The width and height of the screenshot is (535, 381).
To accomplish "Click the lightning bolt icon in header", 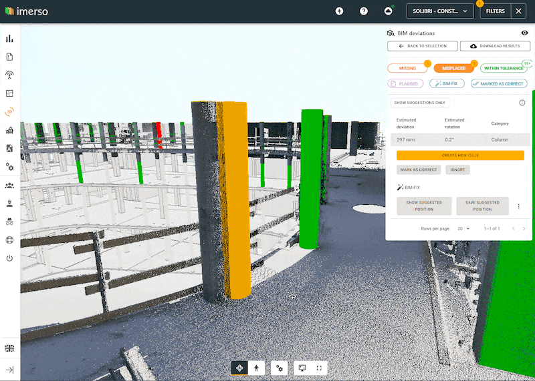I will pos(340,11).
